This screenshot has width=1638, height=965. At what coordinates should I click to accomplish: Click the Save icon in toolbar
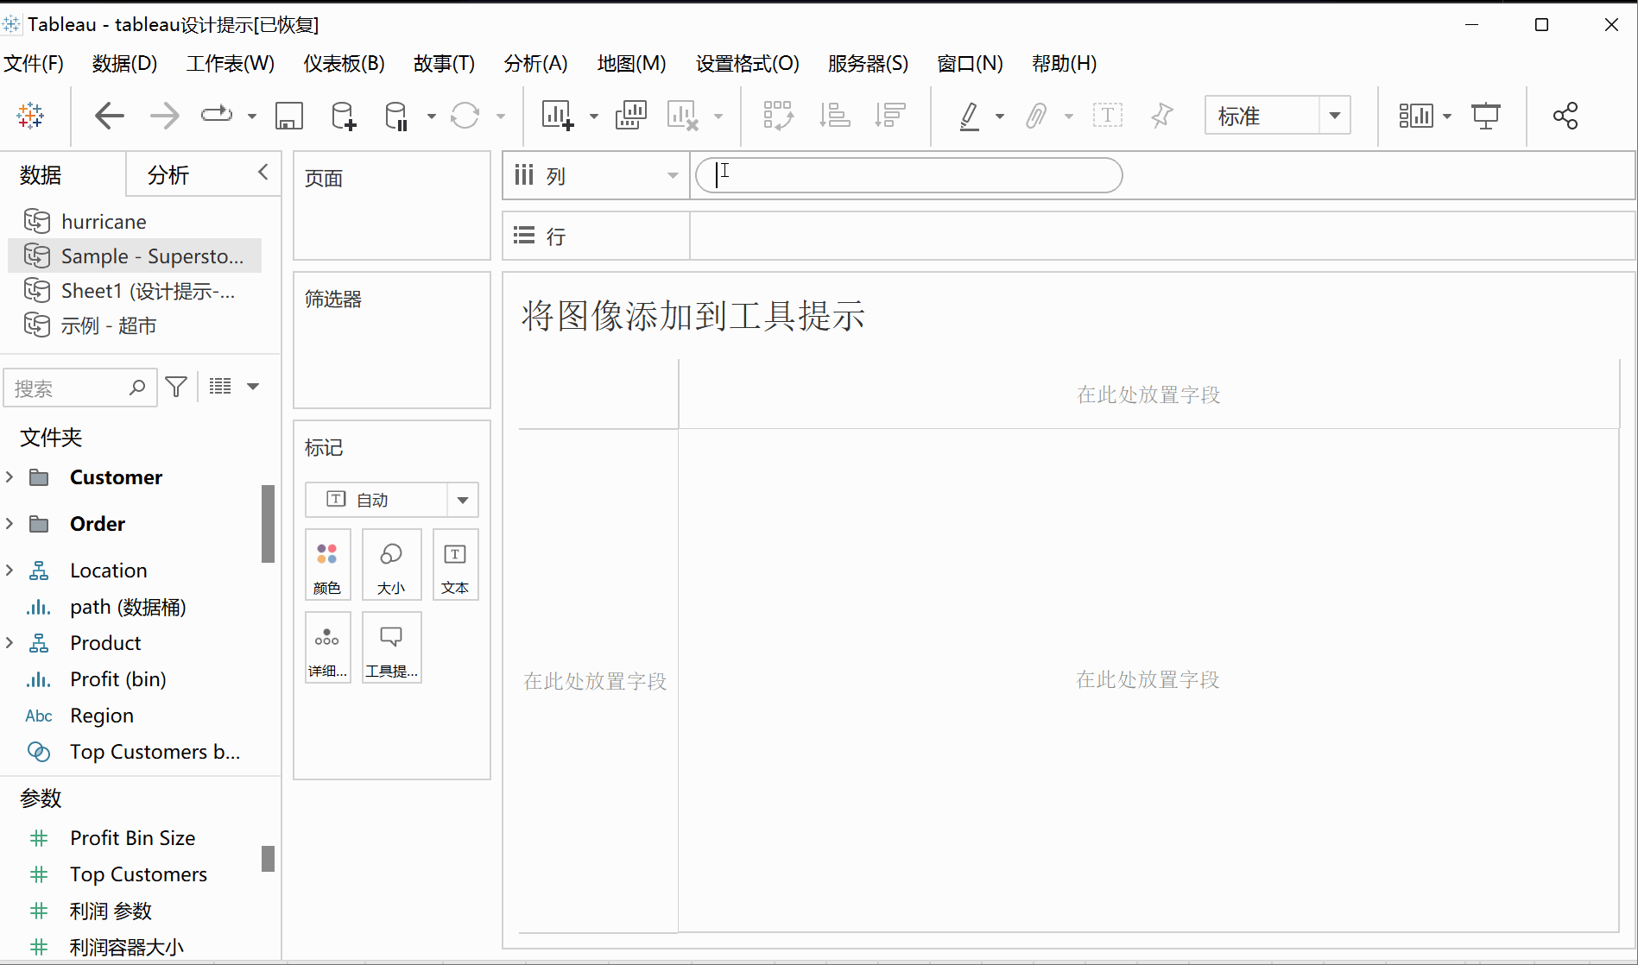point(289,115)
